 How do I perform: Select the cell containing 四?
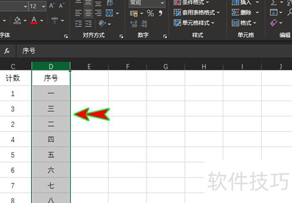[51, 139]
